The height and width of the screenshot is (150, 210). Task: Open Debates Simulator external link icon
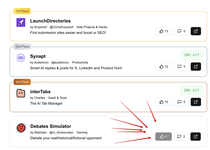tap(196, 136)
